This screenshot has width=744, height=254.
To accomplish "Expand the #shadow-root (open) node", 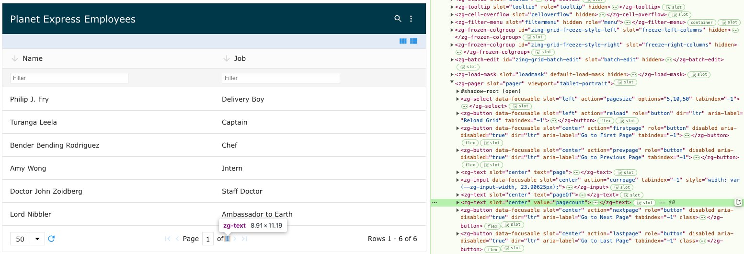I will click(458, 91).
